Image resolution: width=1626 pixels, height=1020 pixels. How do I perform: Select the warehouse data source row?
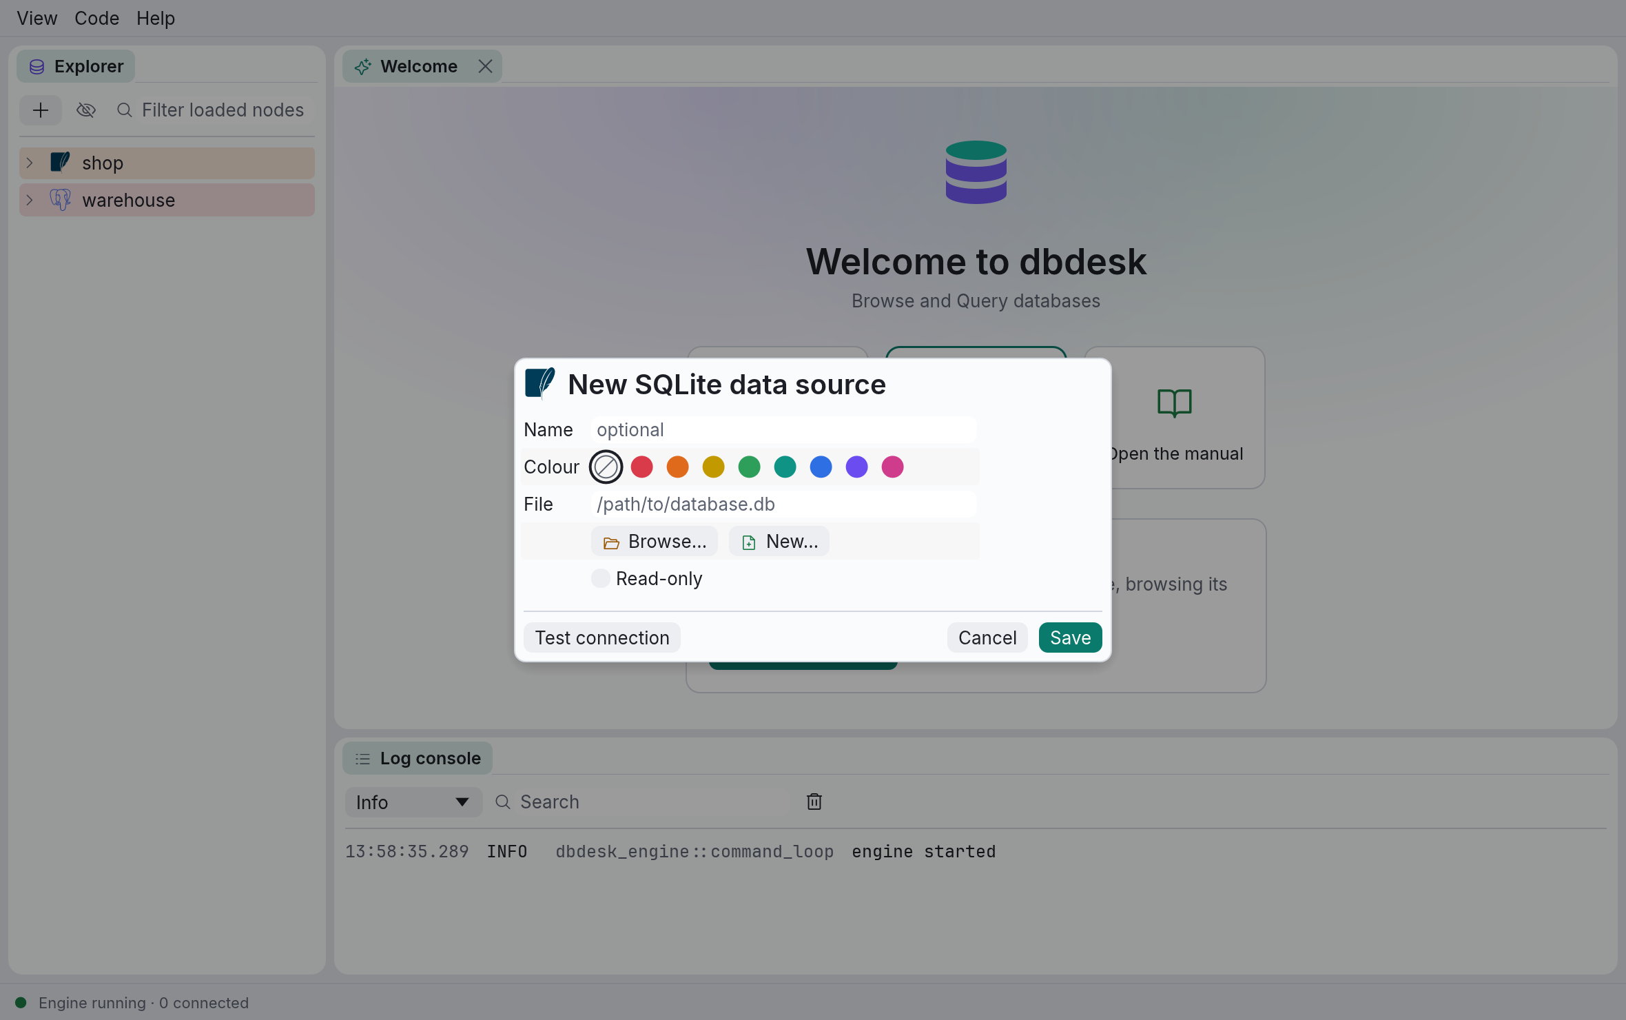click(167, 201)
